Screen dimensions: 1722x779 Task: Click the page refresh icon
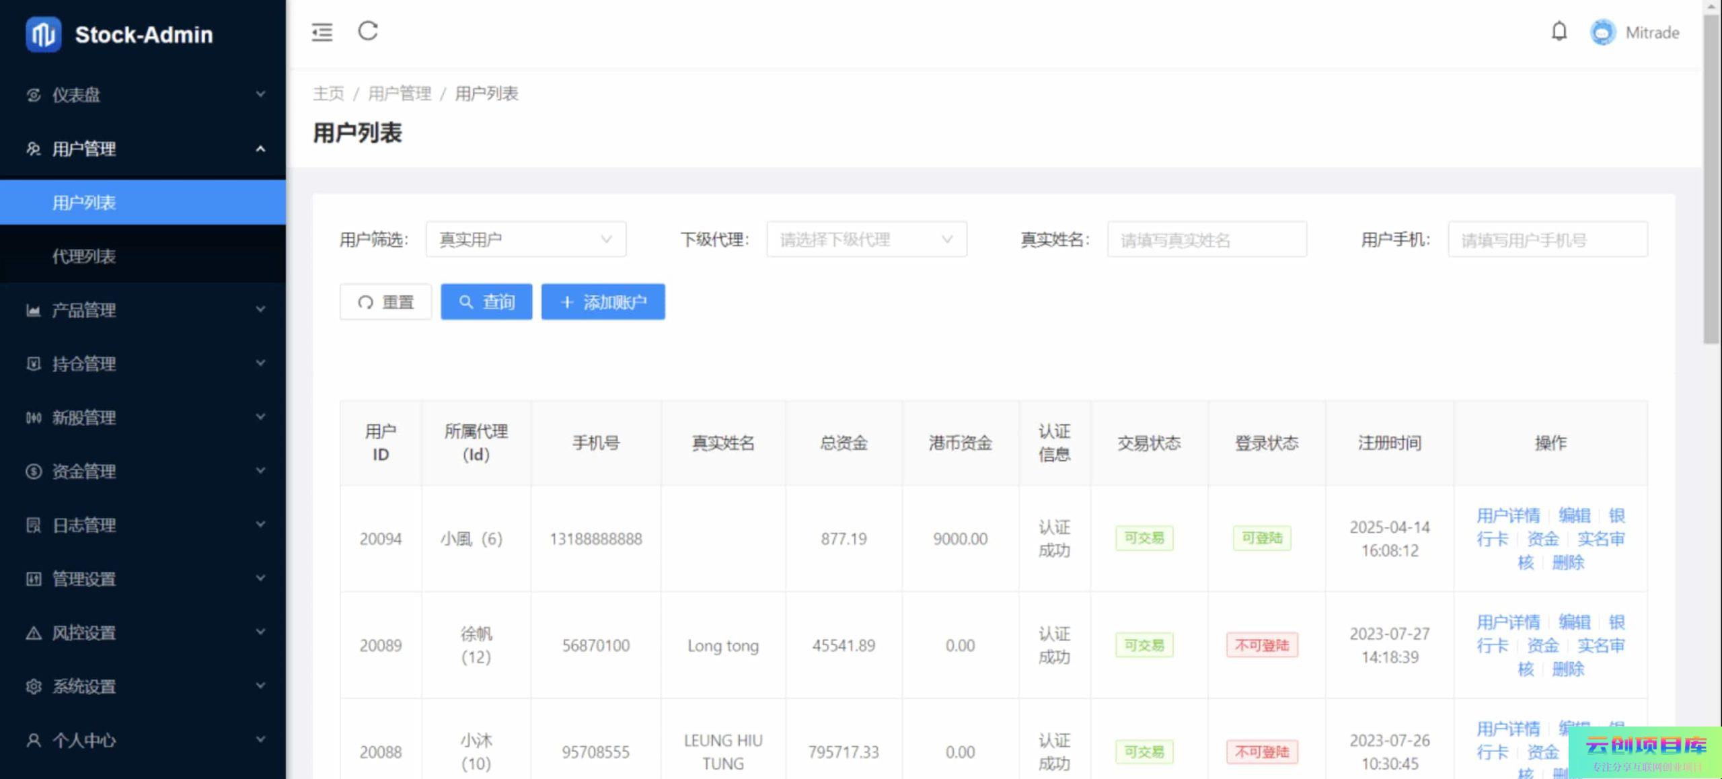[x=367, y=31]
